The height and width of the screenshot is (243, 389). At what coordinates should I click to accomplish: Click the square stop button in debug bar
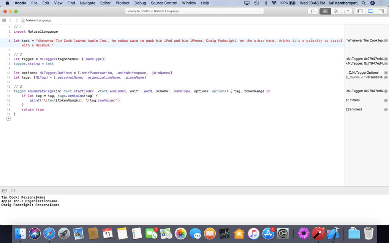point(13,191)
